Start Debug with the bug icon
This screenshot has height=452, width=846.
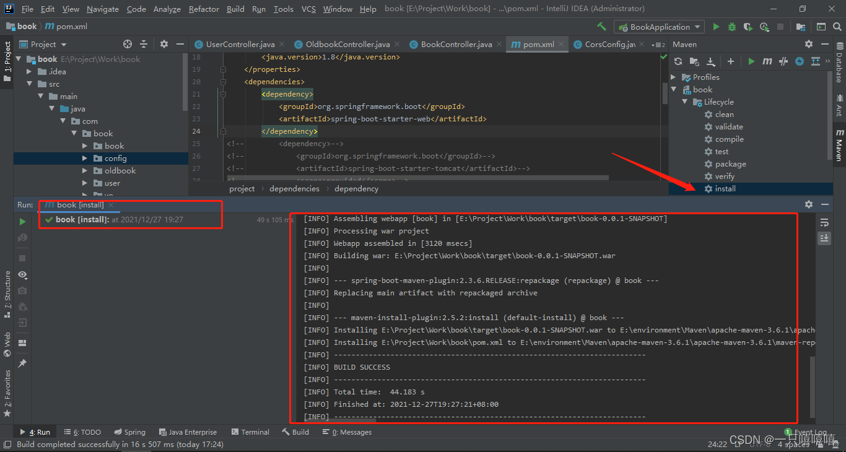732,27
